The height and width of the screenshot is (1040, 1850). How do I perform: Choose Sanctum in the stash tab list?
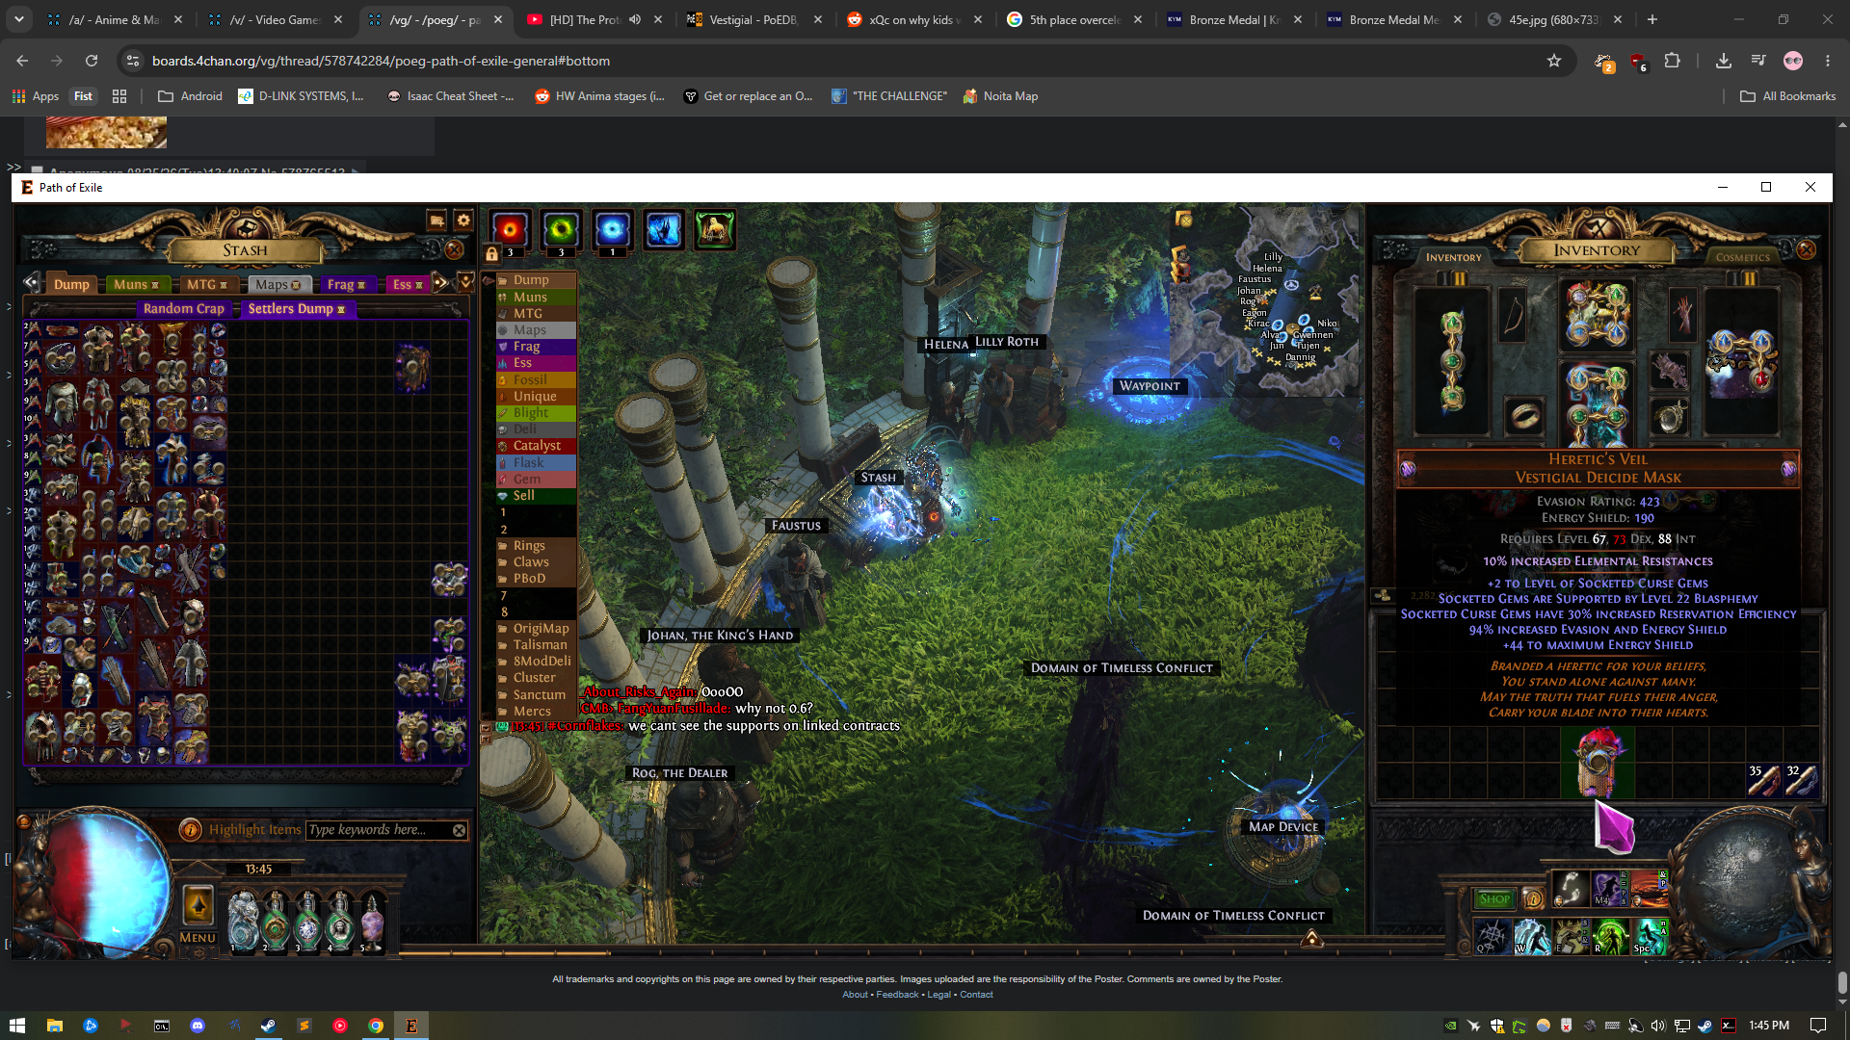coord(536,694)
